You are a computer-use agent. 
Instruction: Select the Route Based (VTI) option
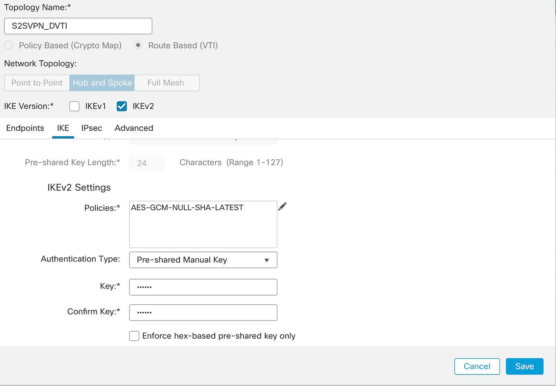[x=138, y=45]
